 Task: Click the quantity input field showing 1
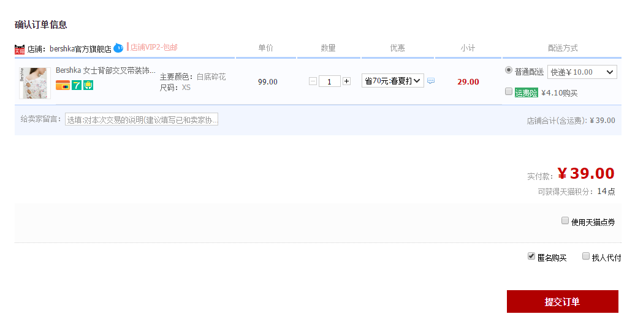click(329, 81)
